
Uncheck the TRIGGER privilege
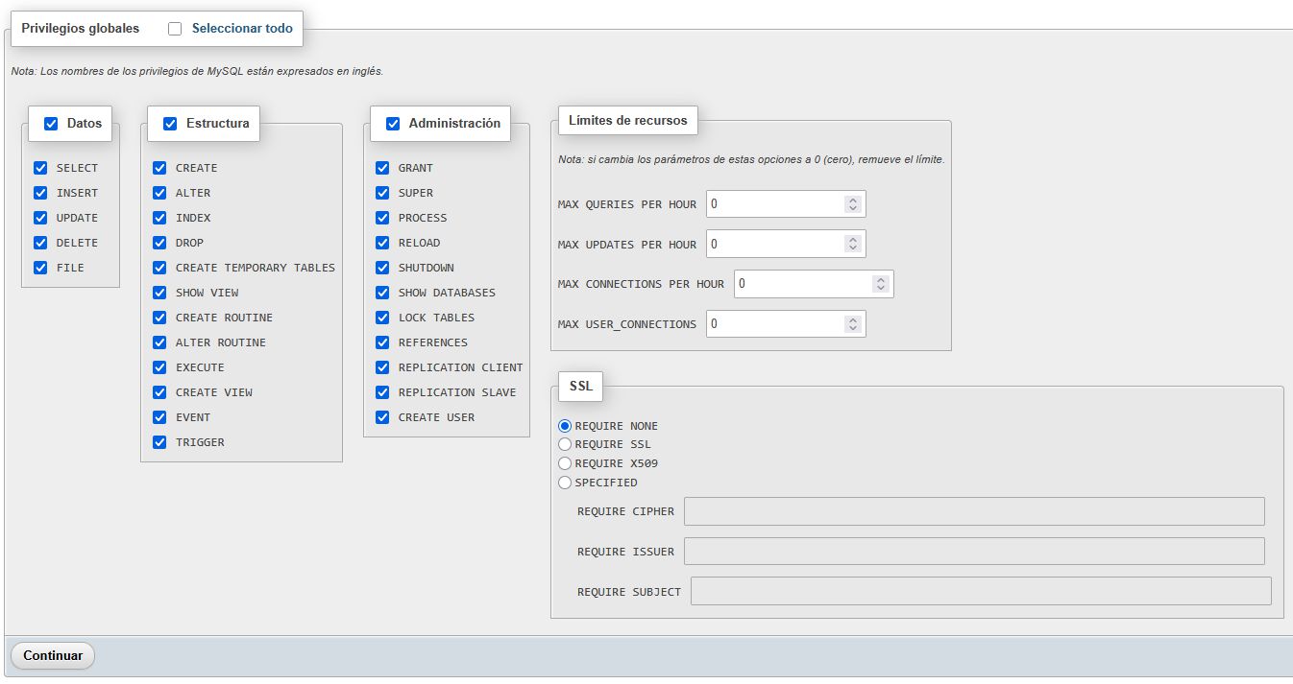tap(159, 442)
